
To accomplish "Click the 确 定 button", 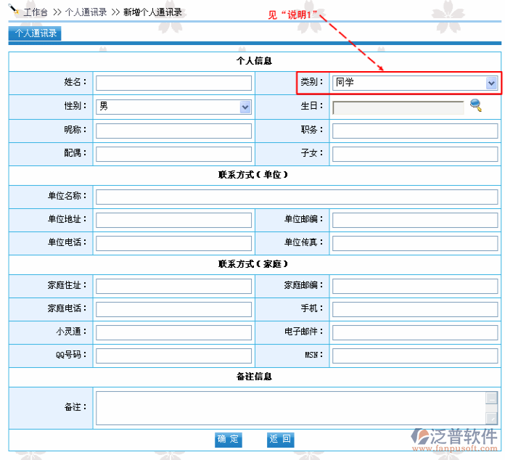I will pyautogui.click(x=228, y=440).
